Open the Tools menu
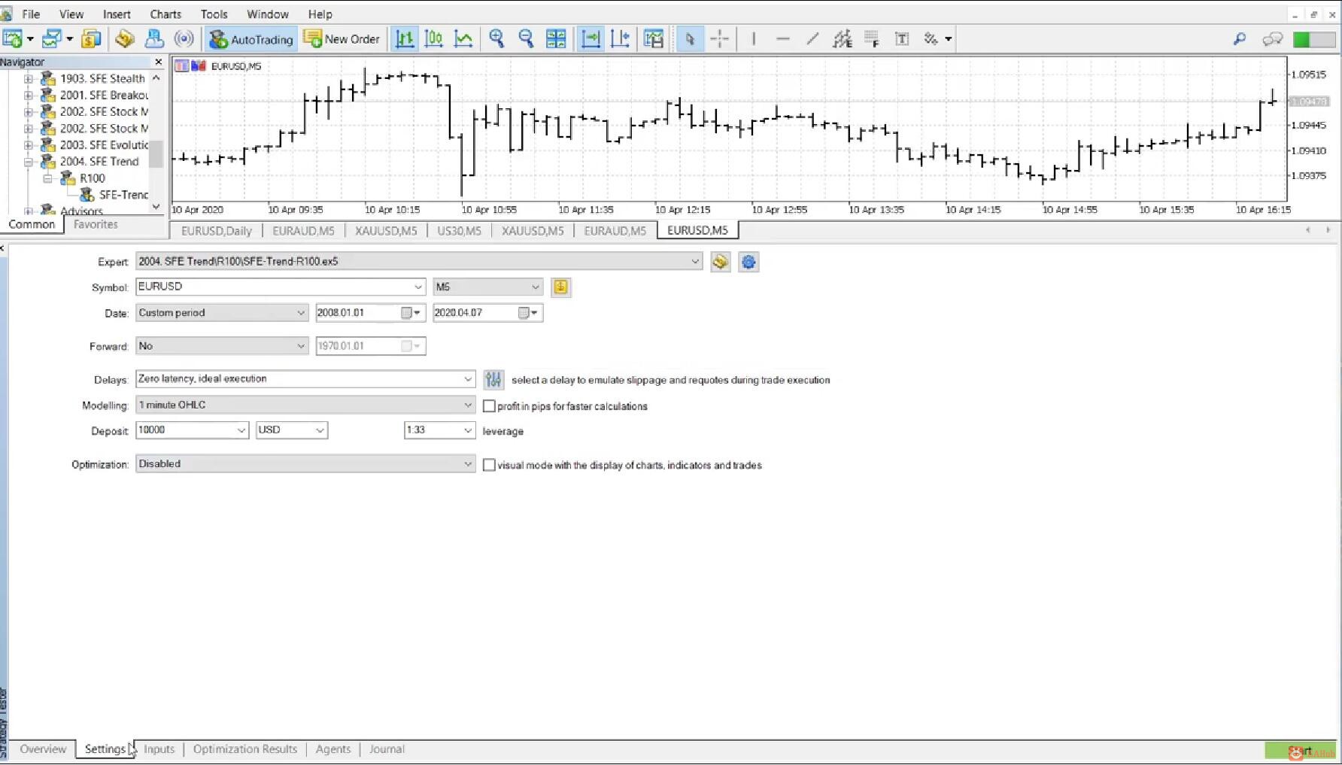This screenshot has width=1342, height=765. [214, 14]
